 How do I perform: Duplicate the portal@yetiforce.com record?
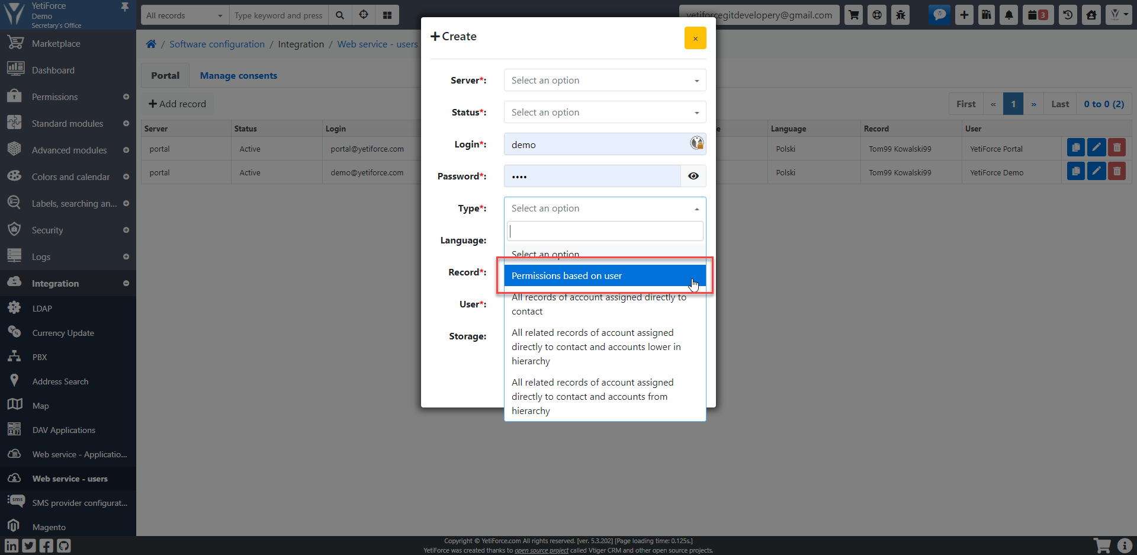click(1075, 148)
